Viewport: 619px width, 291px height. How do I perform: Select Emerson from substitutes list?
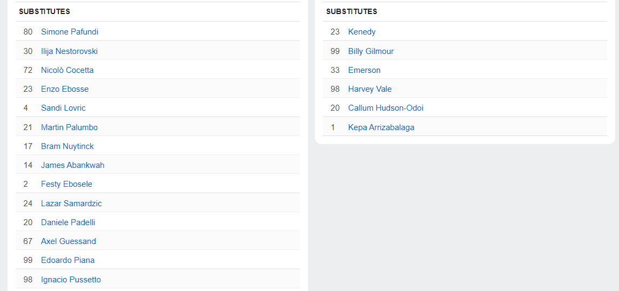pyautogui.click(x=364, y=70)
